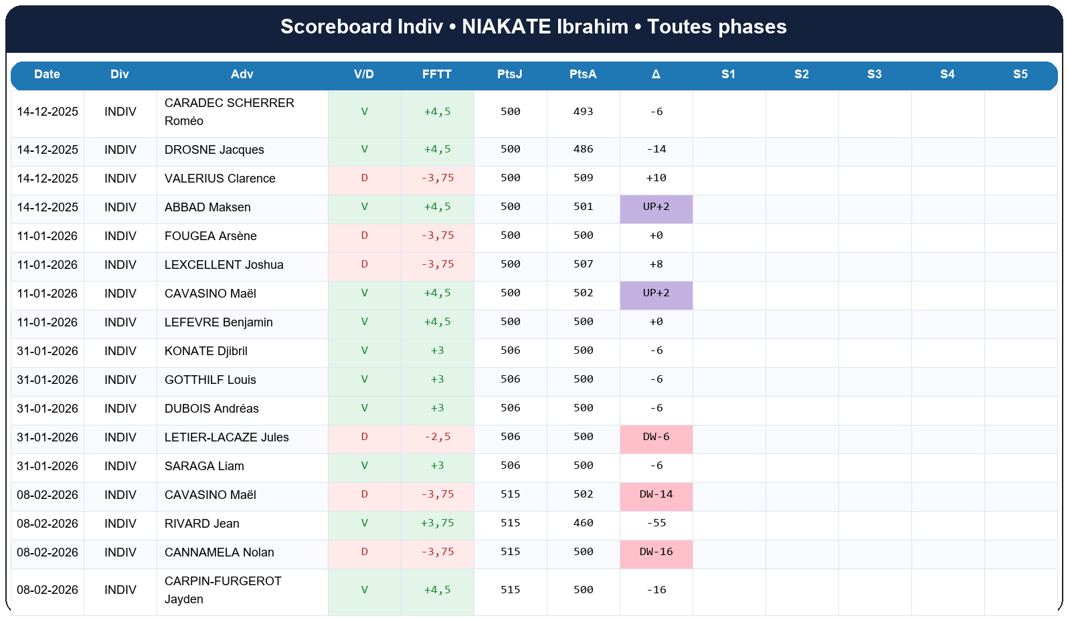Viewport: 1068px width, 620px height.
Task: Select CAVASINO Maël on 11-01-2026 row
Action: pyautogui.click(x=210, y=294)
